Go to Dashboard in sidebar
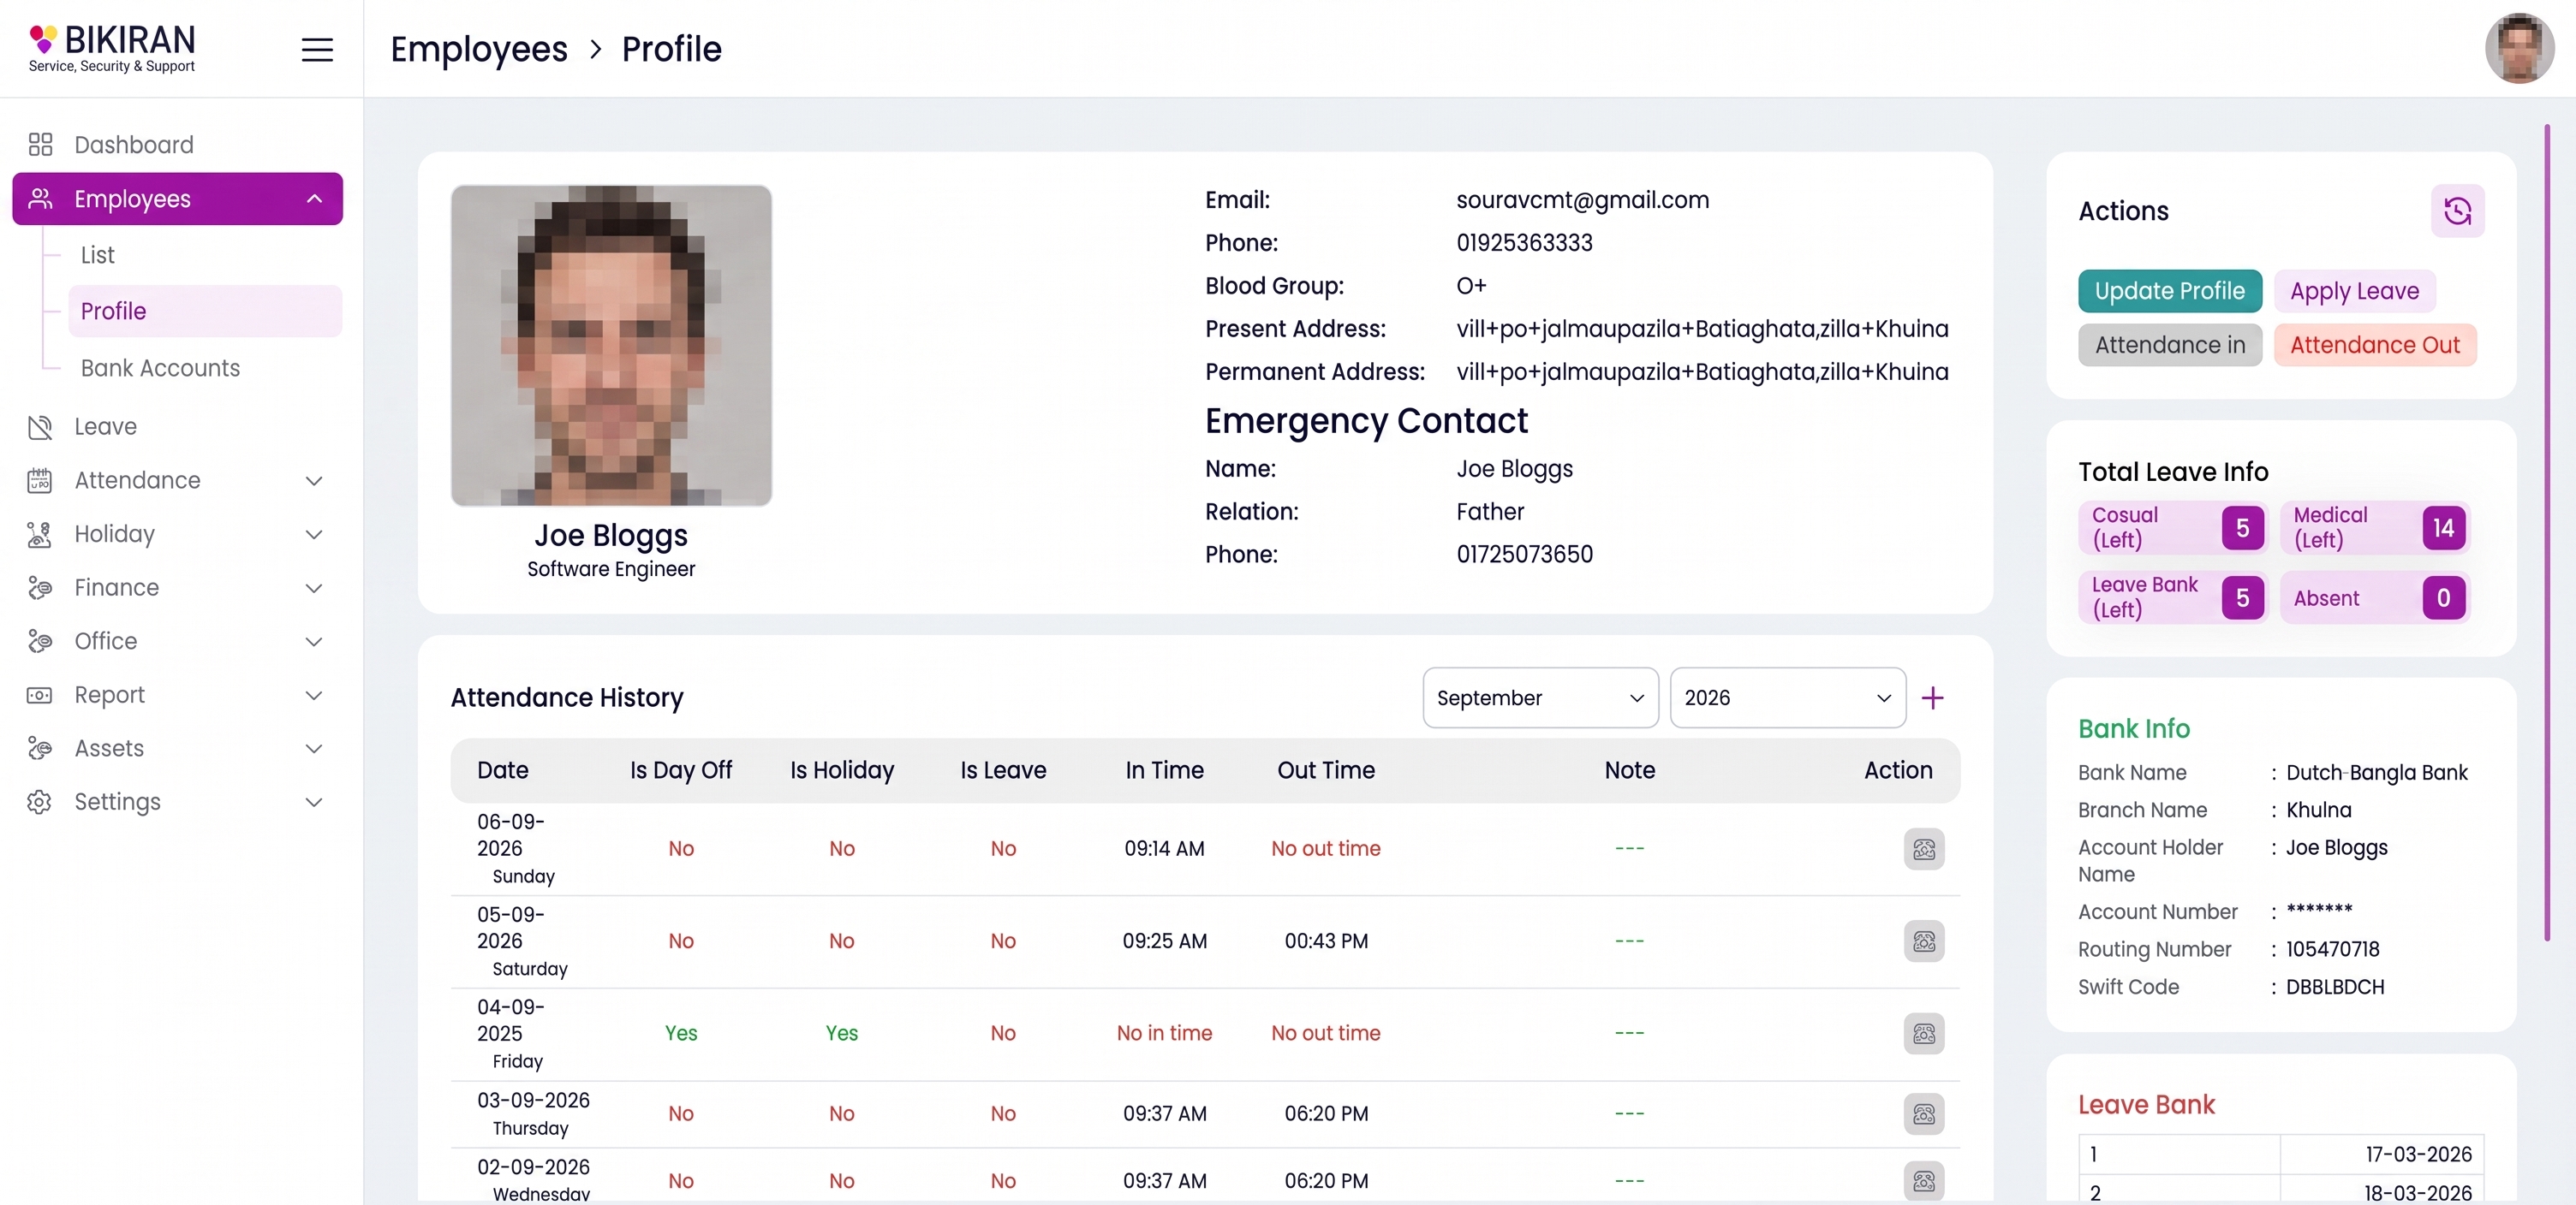This screenshot has height=1205, width=2576. 134,145
